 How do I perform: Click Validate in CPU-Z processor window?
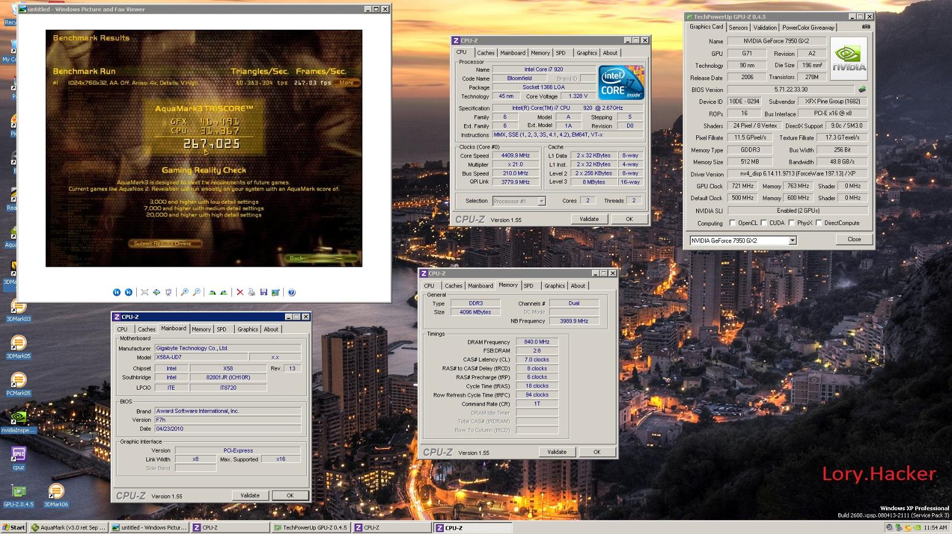tap(589, 219)
